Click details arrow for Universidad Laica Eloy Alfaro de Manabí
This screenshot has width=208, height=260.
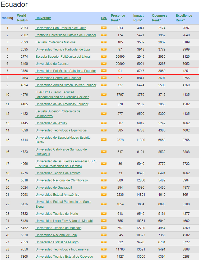coord(104,221)
